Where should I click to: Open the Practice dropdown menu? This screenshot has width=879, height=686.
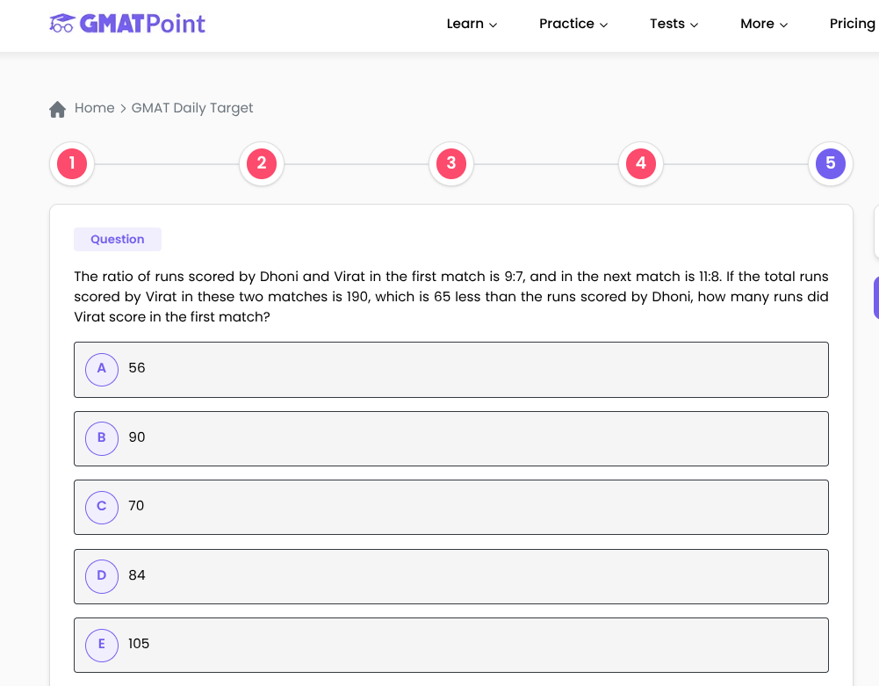[573, 24]
